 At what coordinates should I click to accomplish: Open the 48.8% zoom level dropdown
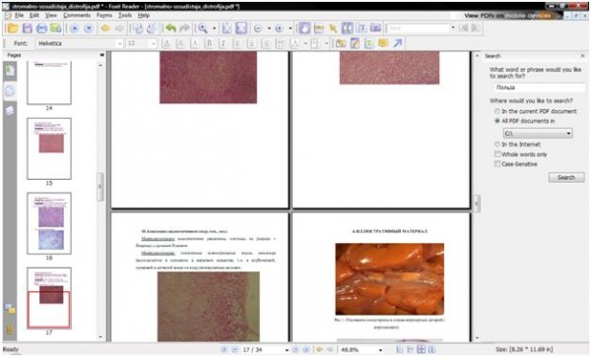coord(380,350)
